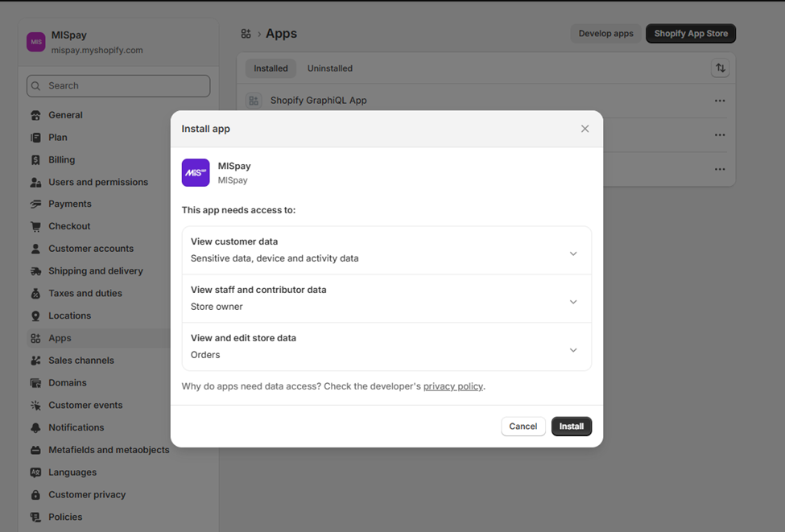Viewport: 785px width, 532px height.
Task: Open Taxes and duties settings
Action: [x=85, y=293]
